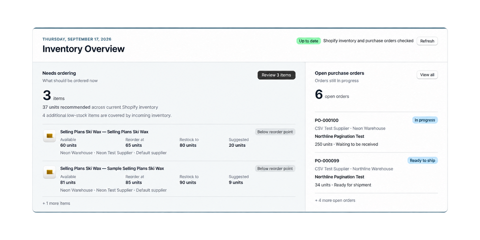Viewport: 480px width, 240px height.
Task: Click CSV Test Supplier · Neon Warehouse line
Action: coord(350,128)
